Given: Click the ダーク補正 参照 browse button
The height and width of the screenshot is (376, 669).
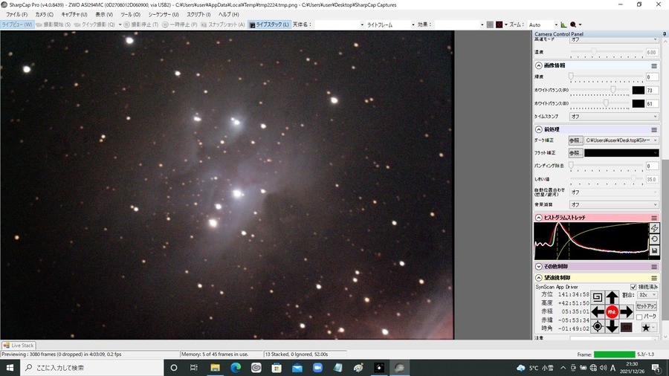Looking at the screenshot, I should pos(575,140).
